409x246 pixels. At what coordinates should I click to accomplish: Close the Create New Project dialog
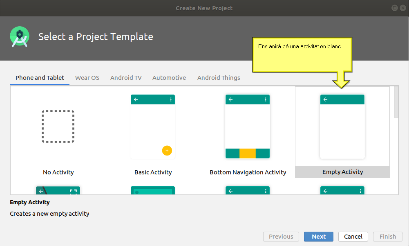[403, 8]
